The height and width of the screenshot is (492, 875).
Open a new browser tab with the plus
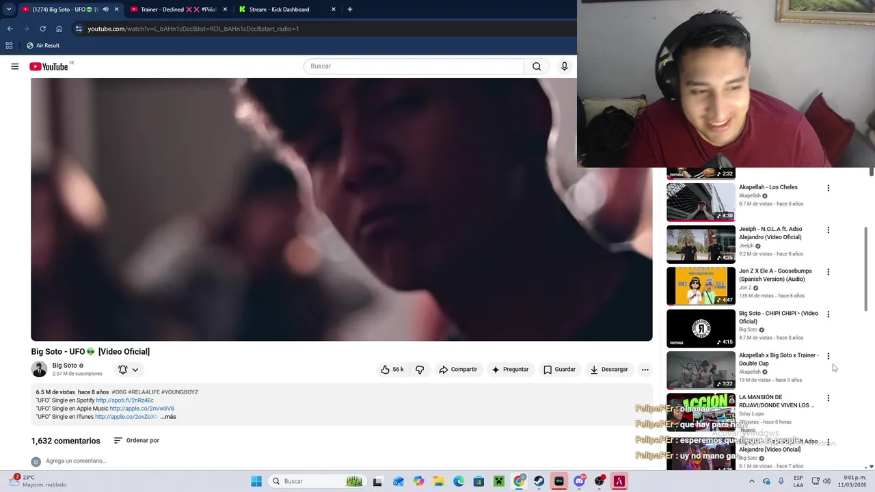[349, 10]
